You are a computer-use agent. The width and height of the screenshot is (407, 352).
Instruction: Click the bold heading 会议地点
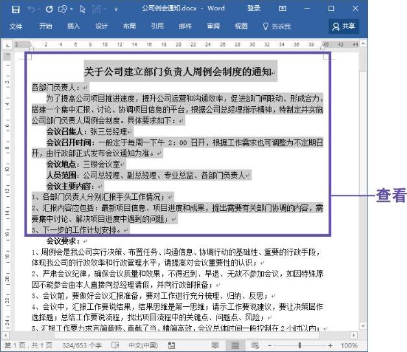pos(61,164)
